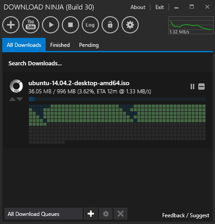Image resolution: width=215 pixels, height=224 pixels.
Task: Delete the queue with X button
Action: (121, 214)
